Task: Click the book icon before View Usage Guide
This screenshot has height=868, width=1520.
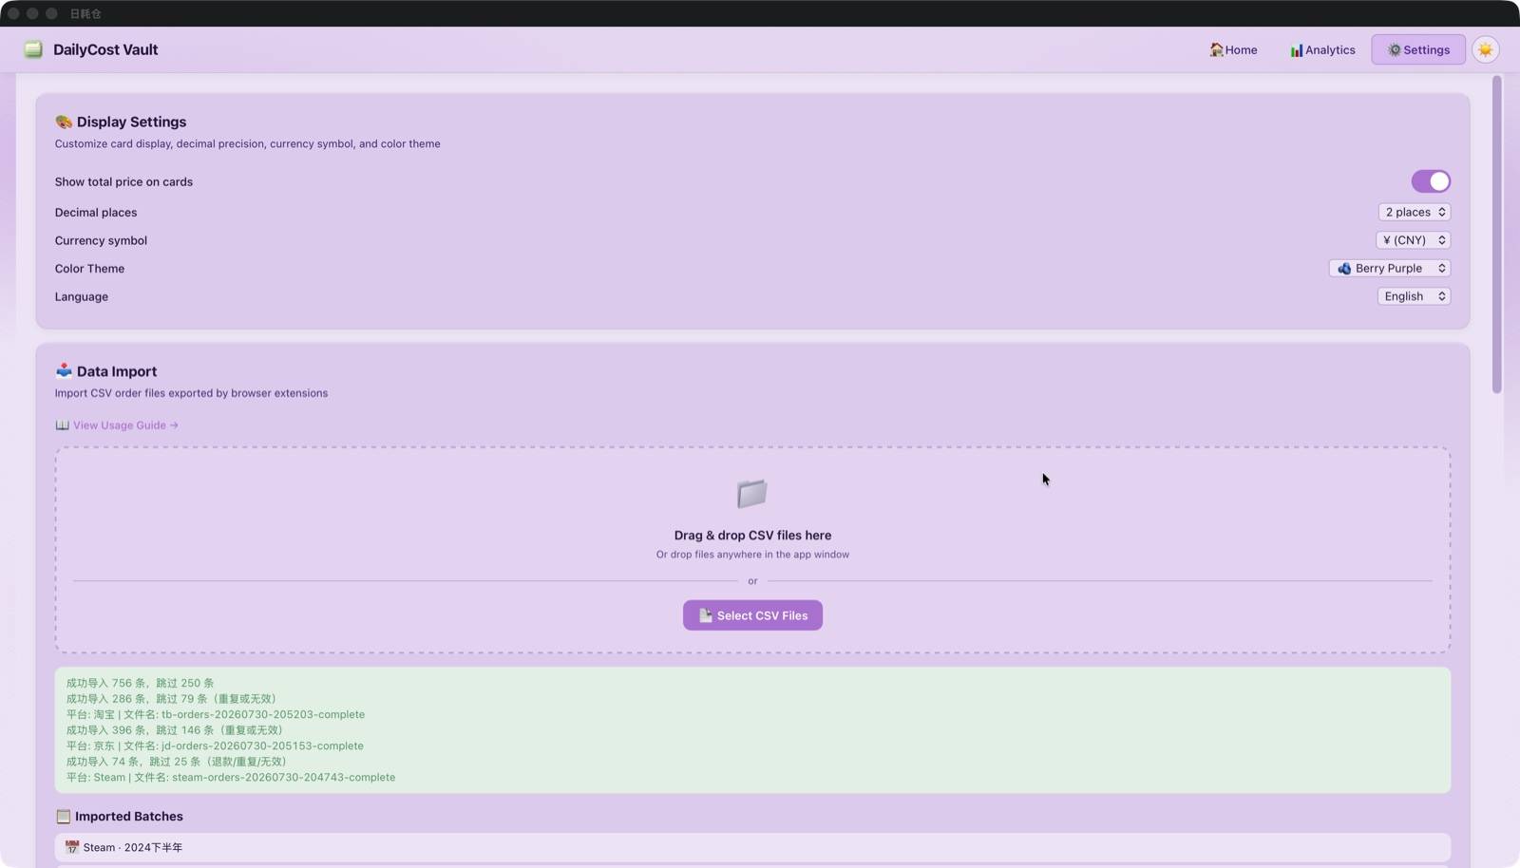Action: point(62,425)
